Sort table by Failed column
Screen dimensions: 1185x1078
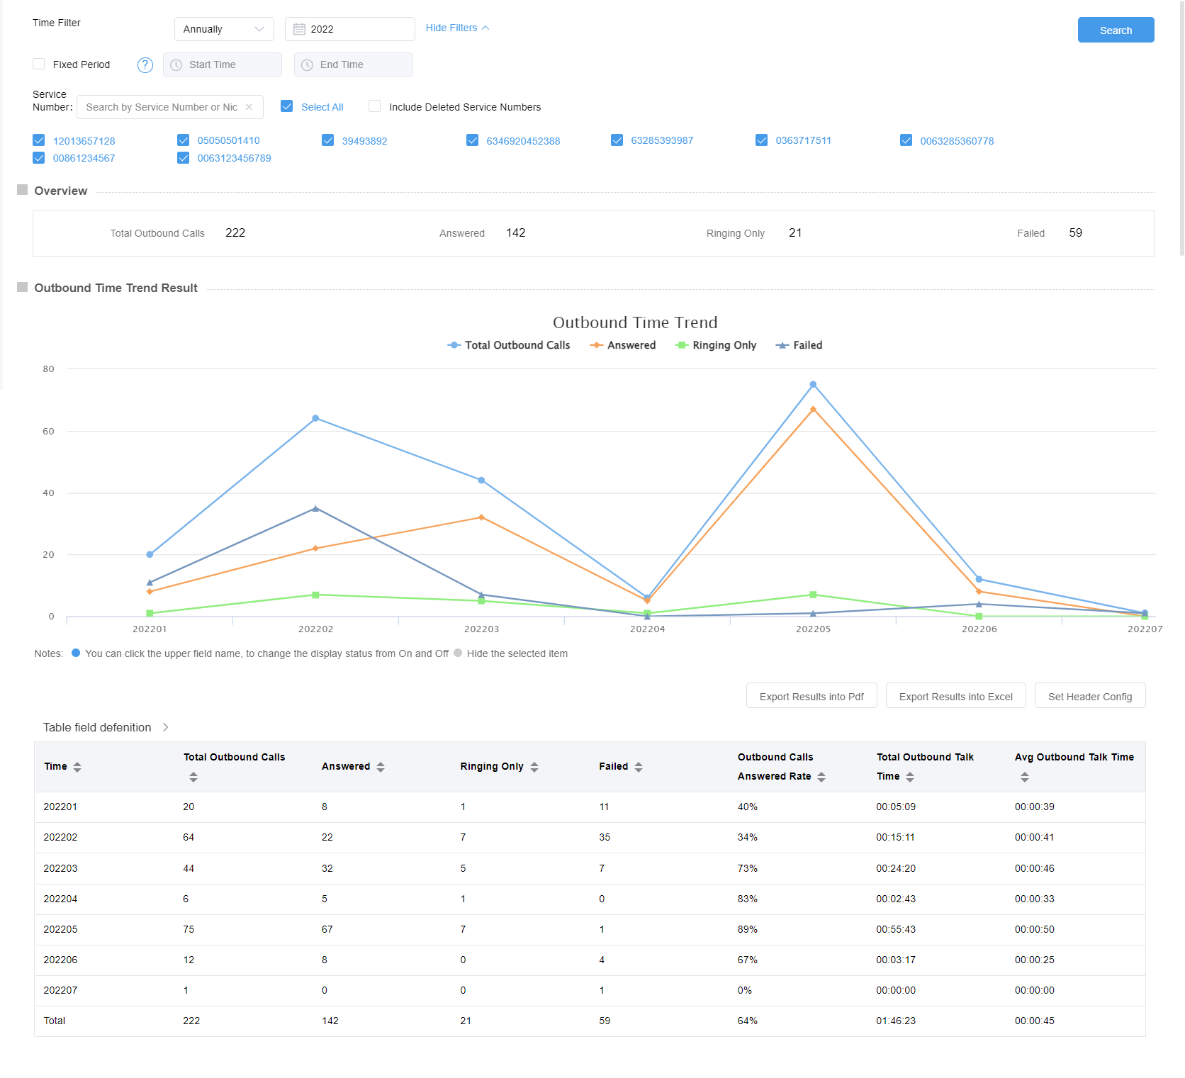click(x=639, y=767)
